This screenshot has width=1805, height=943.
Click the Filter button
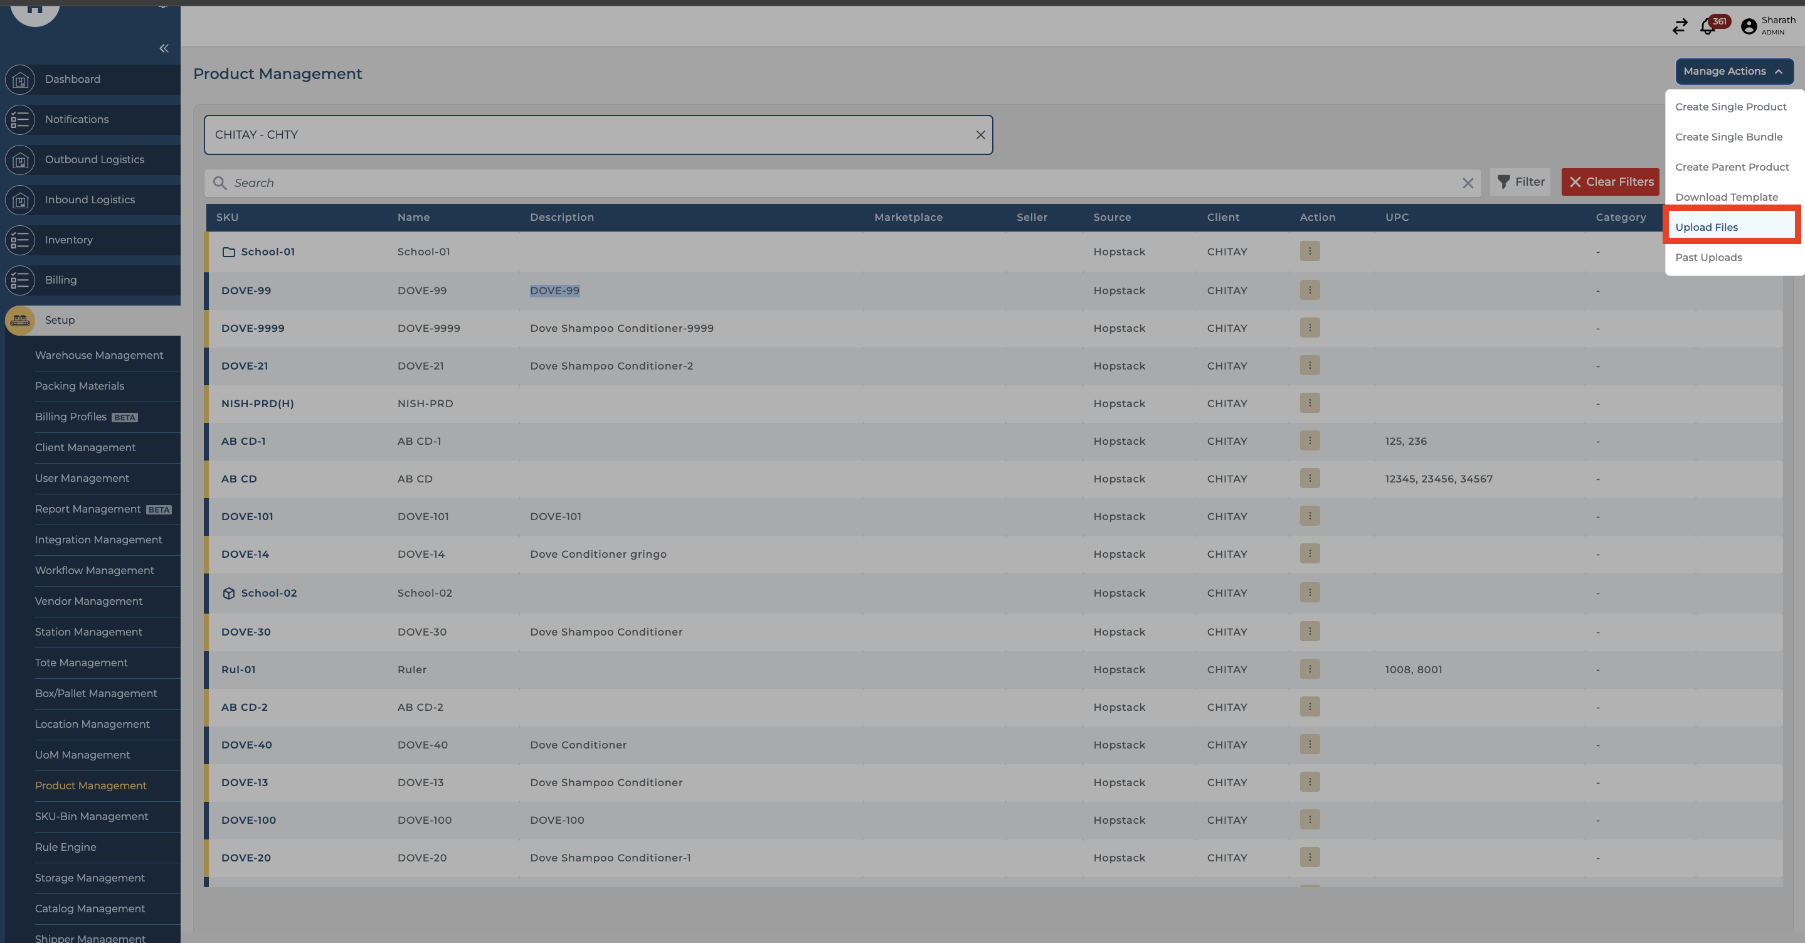(1520, 183)
